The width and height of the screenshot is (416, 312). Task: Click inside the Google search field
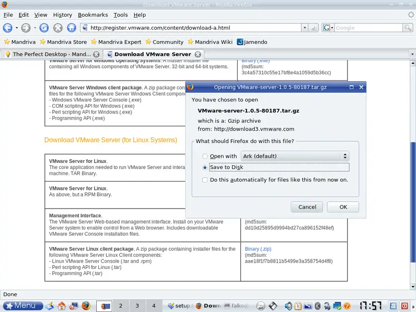point(369,28)
